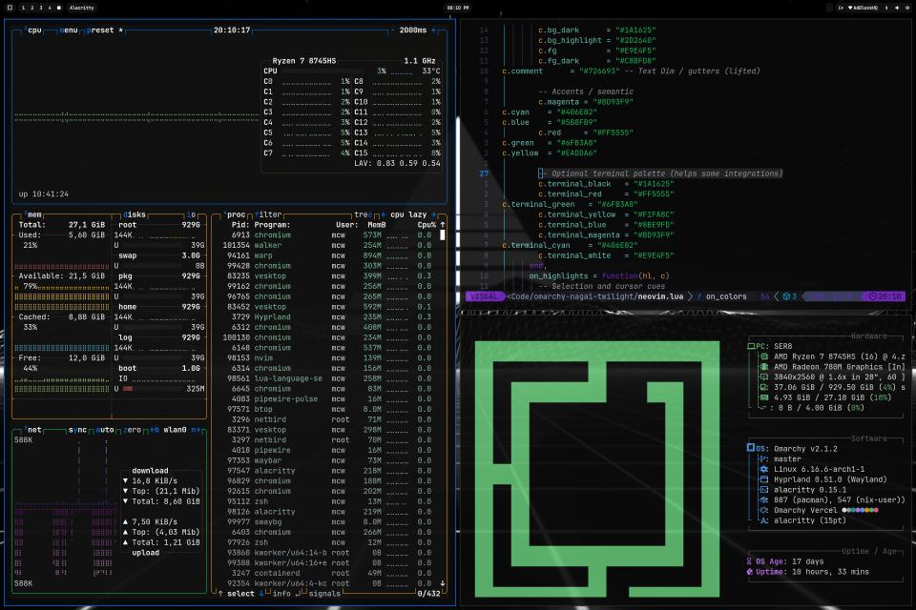
Task: Click the Omarchy Vercel color palette dots
Action: (x=860, y=510)
